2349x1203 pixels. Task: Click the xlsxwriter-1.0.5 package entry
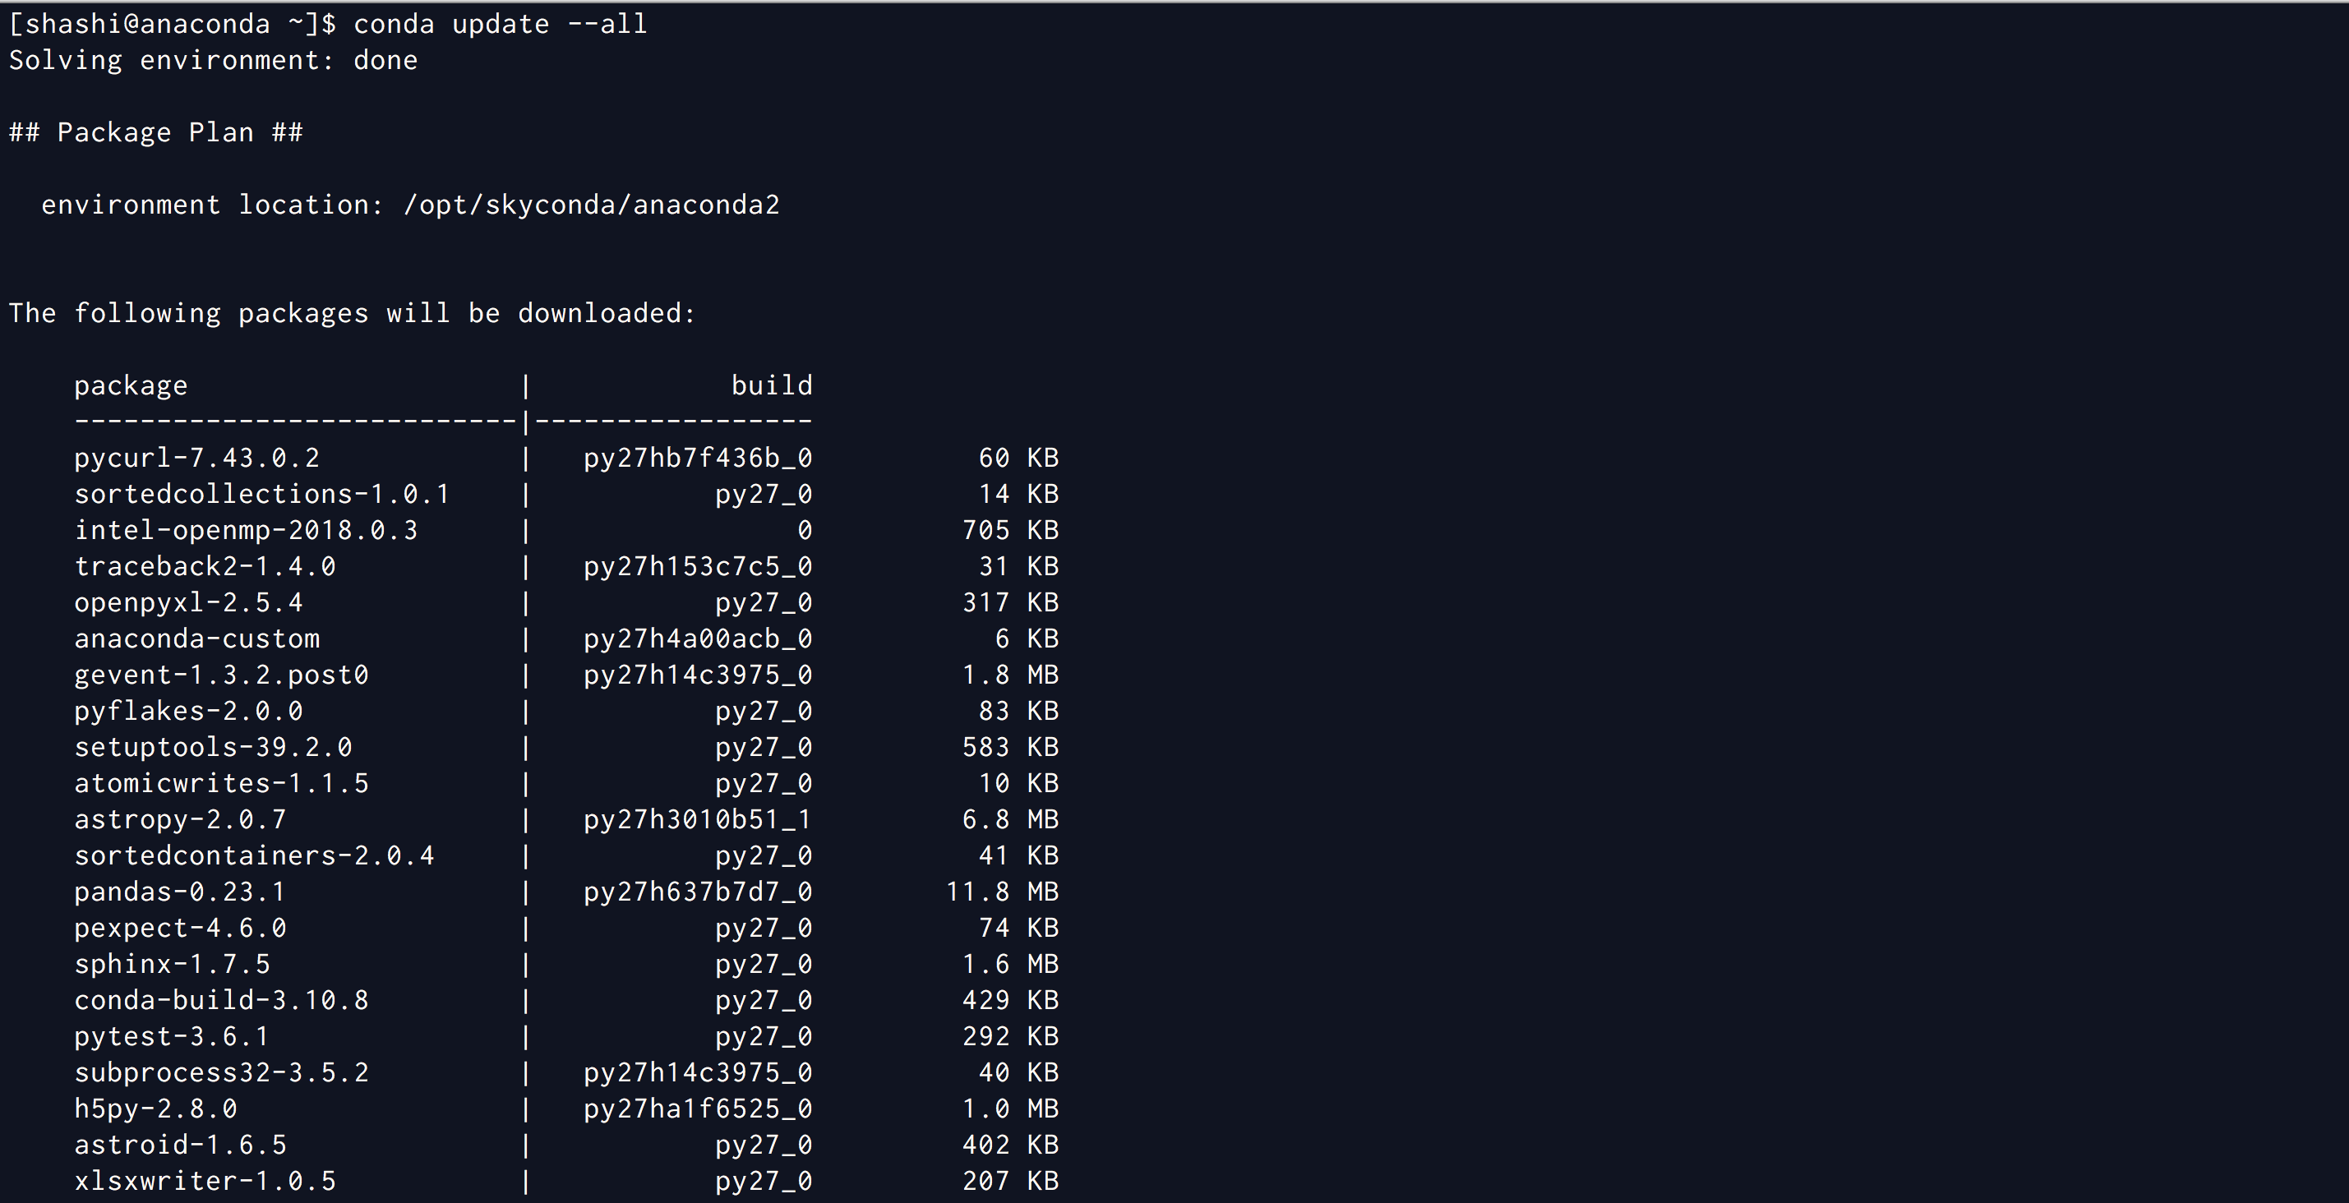pyautogui.click(x=205, y=1181)
